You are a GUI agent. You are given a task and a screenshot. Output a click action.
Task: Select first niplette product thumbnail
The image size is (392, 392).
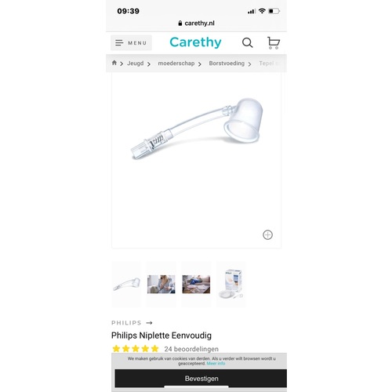coord(126,284)
